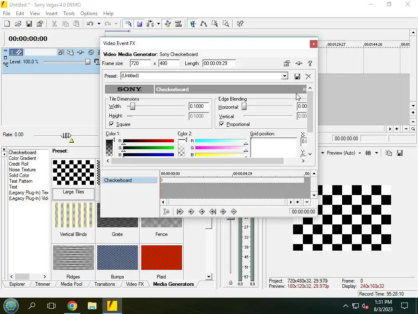Screen dimensions: 418x314
Task: Toggle Sync Cursor icon in keyframe controller
Action: 166,212
